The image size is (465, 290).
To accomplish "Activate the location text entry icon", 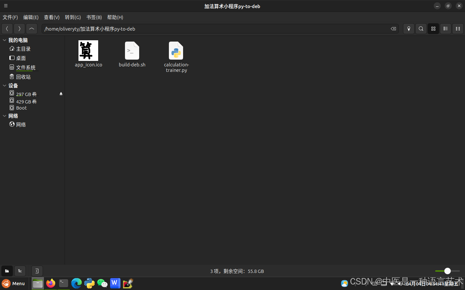I will point(408,29).
